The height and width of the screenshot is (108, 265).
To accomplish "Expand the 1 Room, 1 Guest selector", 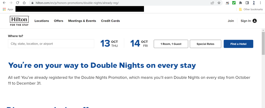I will tap(171, 44).
